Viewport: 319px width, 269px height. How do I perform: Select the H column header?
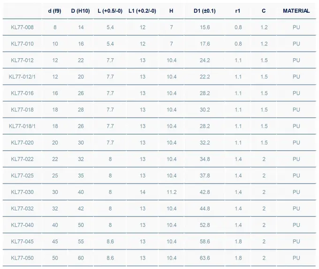(171, 11)
